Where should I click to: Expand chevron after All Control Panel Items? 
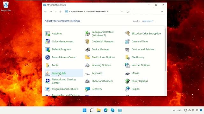(x=107, y=12)
